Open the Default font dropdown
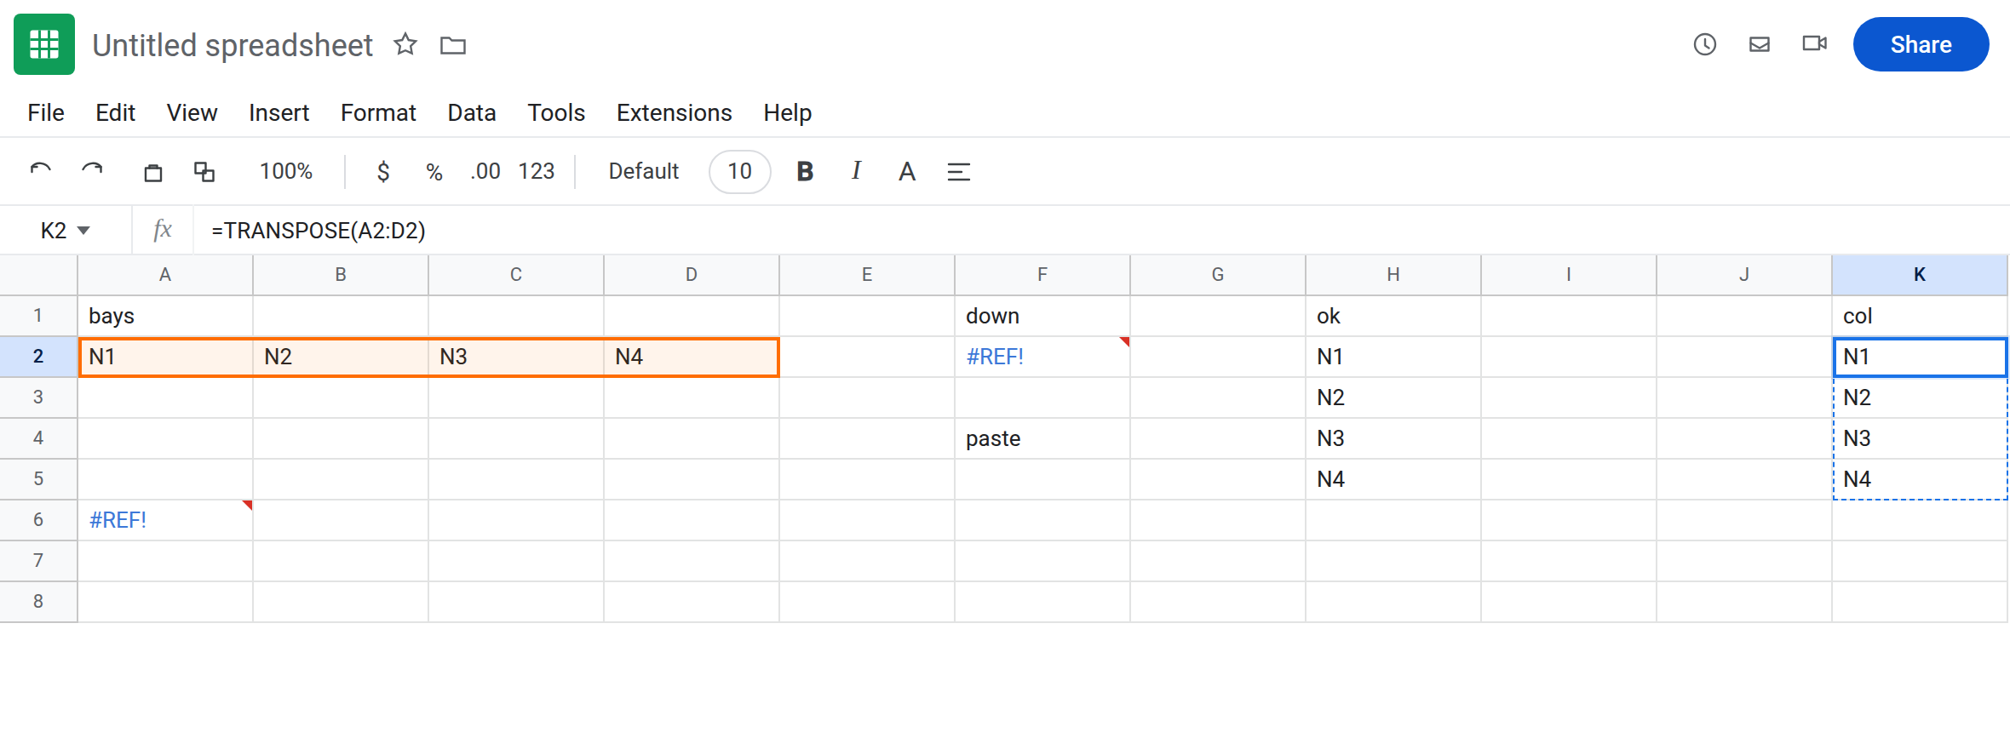Image resolution: width=2010 pixels, height=732 pixels. tap(644, 172)
